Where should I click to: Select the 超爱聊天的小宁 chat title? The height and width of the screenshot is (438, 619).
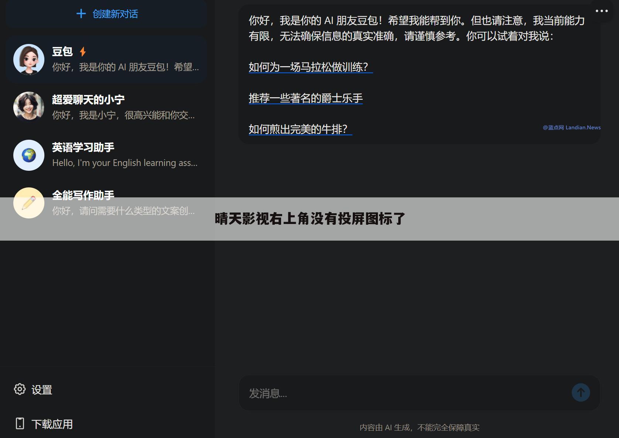tap(88, 99)
